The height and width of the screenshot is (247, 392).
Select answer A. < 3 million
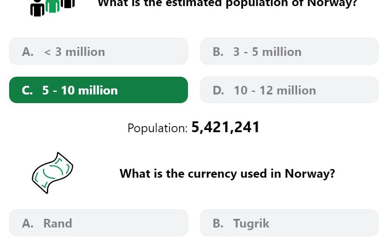coord(99,52)
